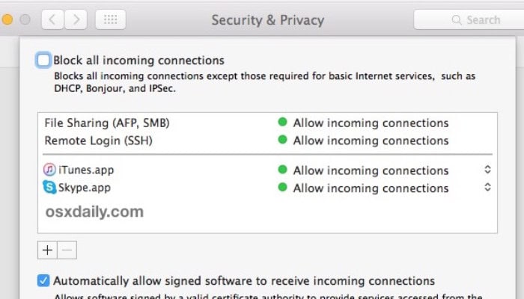
Task: Open the Skype.app connection options dropdown
Action: tap(487, 187)
